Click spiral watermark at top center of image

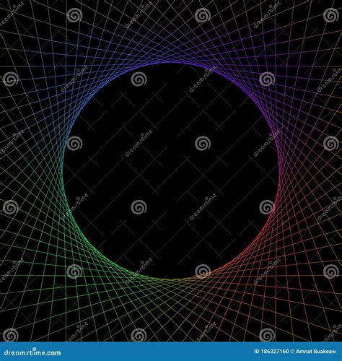tap(203, 15)
